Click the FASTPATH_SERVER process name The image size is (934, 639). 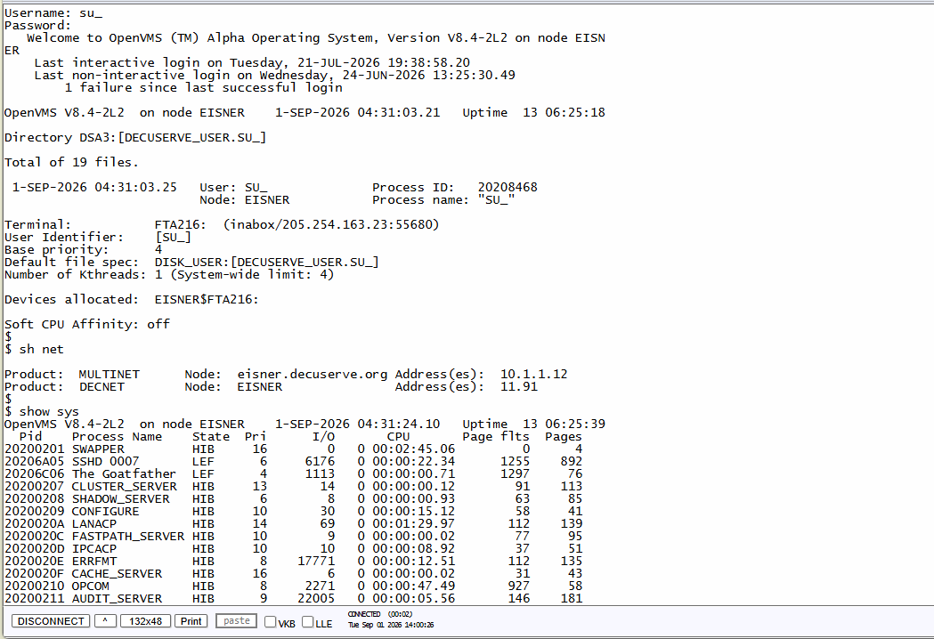(x=128, y=537)
